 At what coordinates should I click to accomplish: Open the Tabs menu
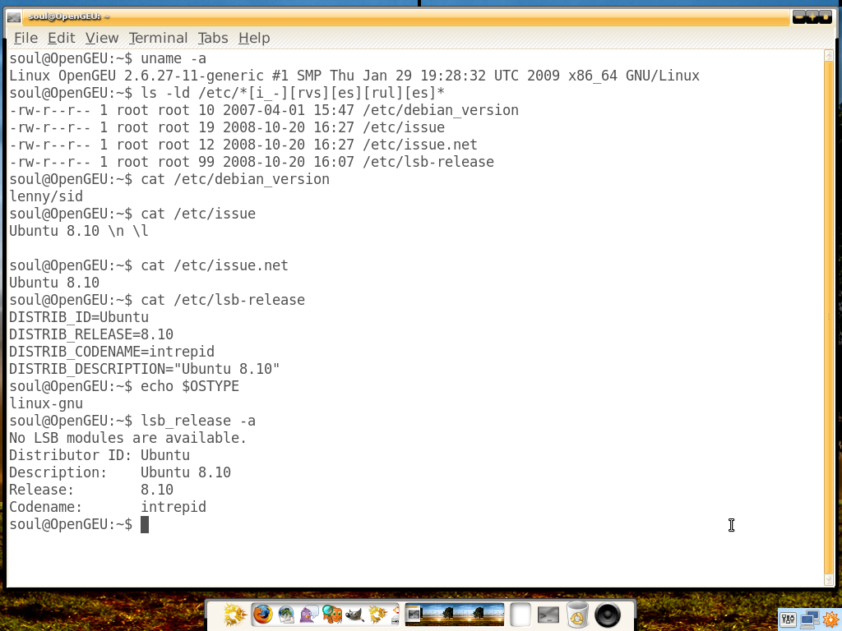[213, 38]
